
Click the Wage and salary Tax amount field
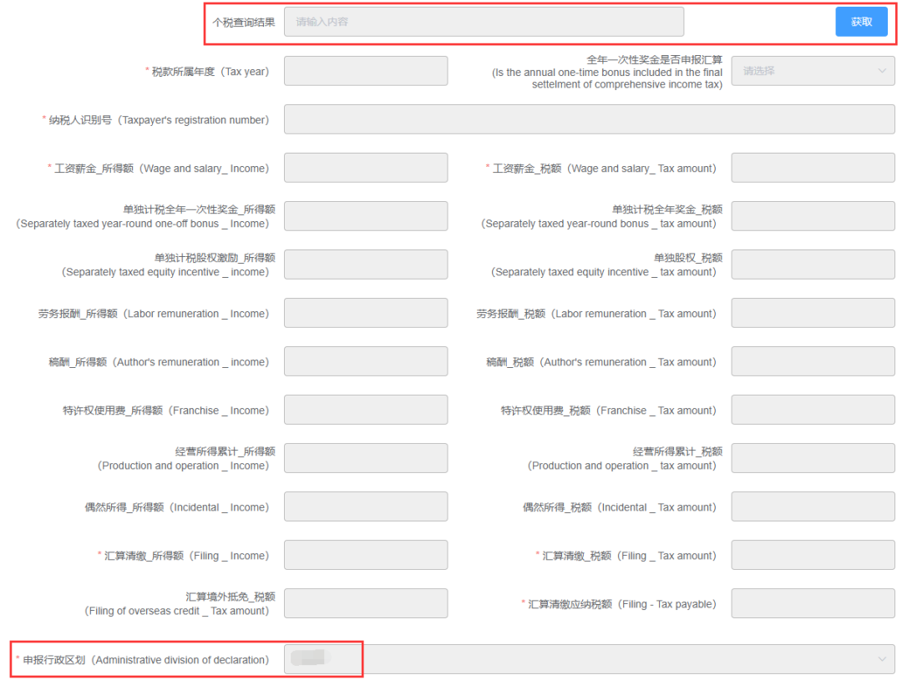pyautogui.click(x=813, y=168)
